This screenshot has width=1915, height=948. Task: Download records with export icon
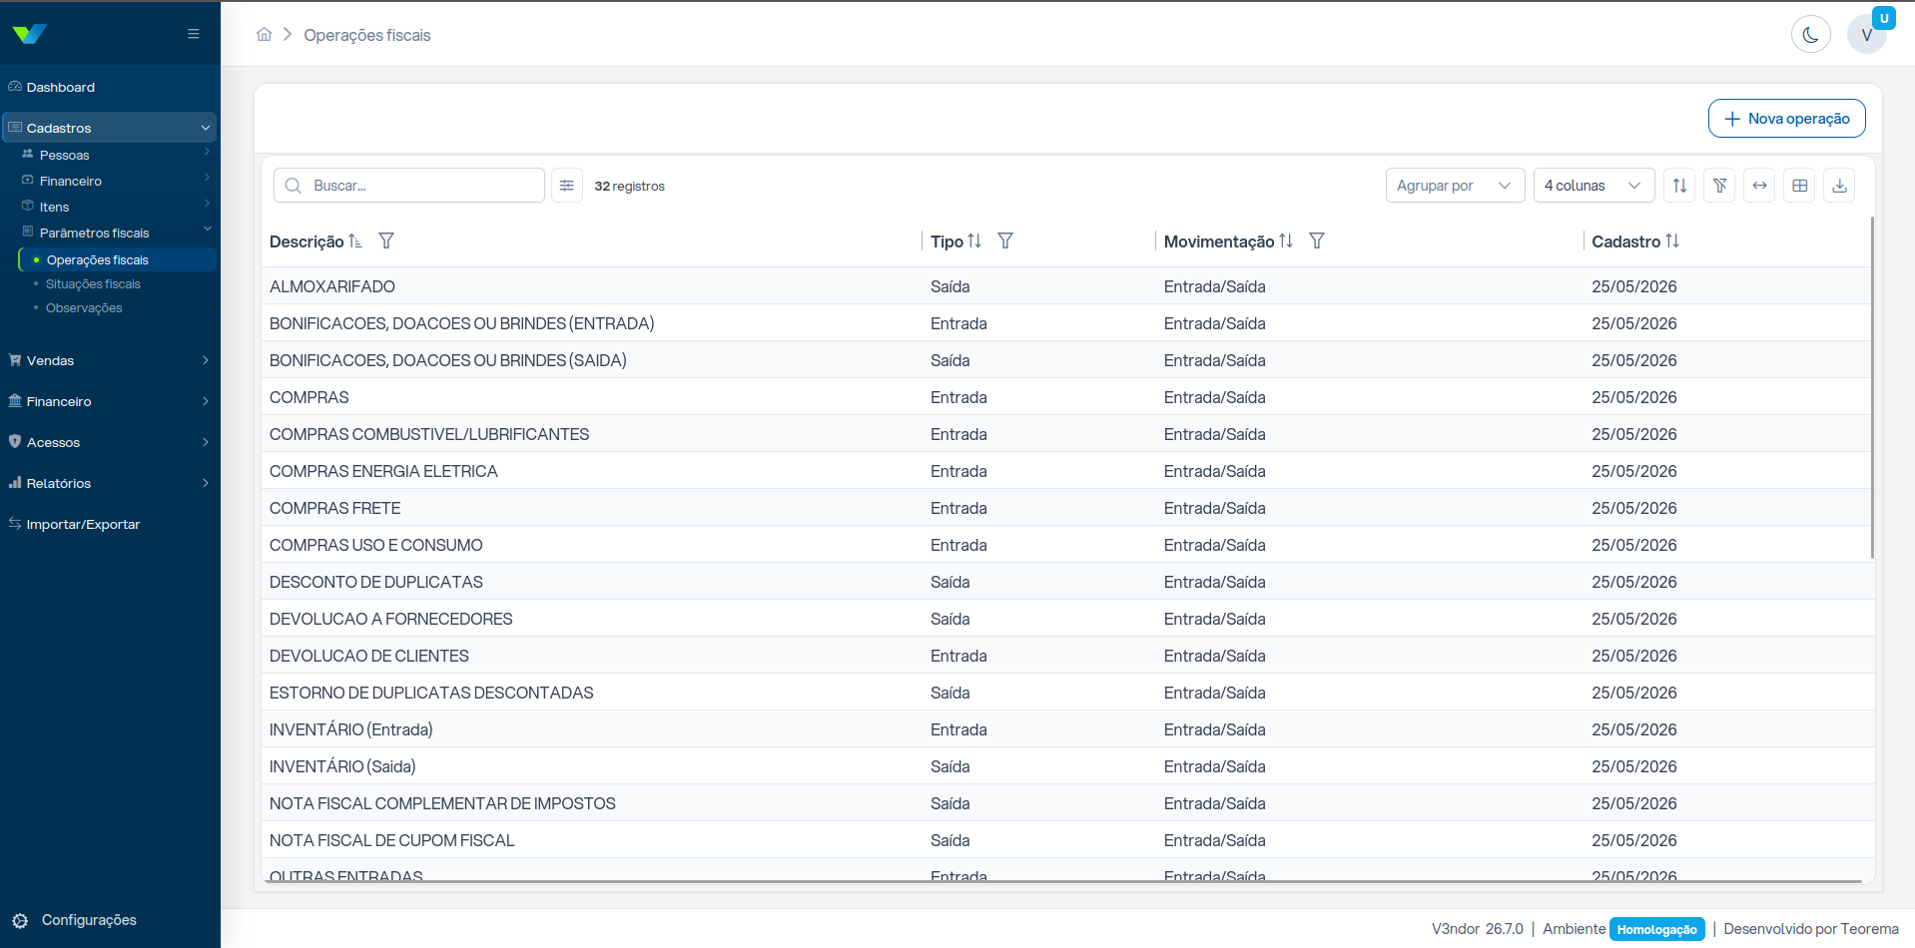tap(1839, 186)
